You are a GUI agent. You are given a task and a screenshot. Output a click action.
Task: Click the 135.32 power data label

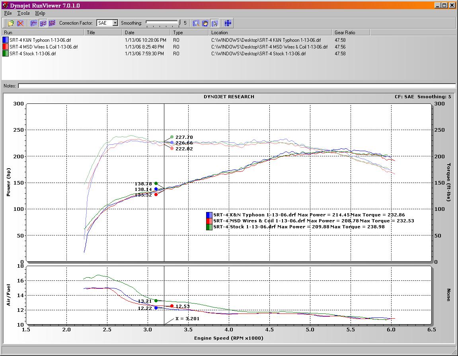coord(143,195)
